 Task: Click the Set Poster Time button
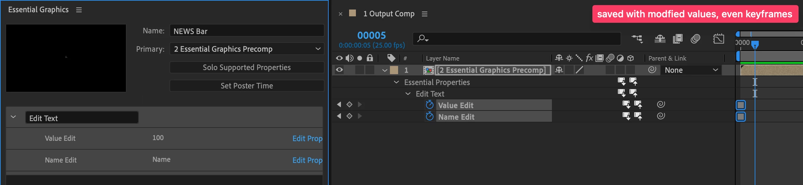[x=247, y=86]
